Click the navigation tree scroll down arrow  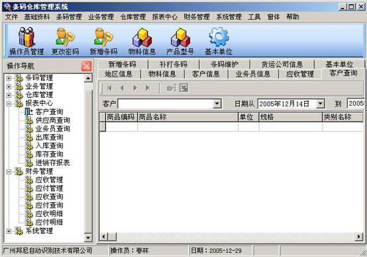tap(88, 238)
